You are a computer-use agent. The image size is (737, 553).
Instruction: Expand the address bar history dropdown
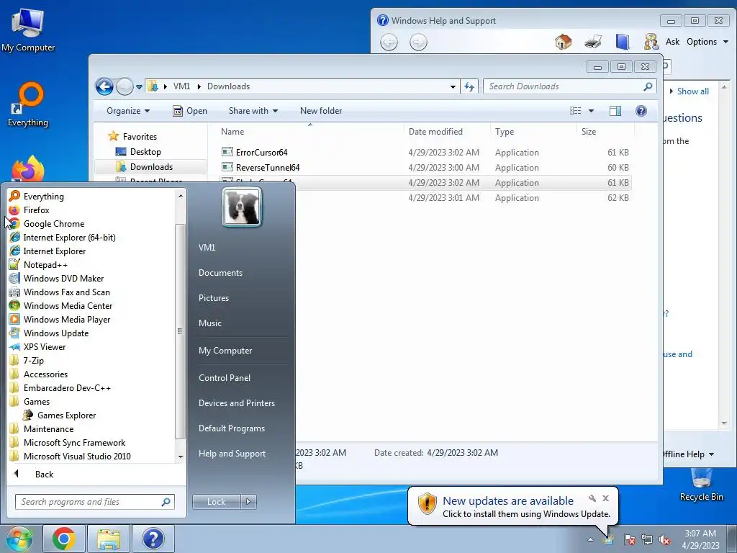(x=453, y=86)
